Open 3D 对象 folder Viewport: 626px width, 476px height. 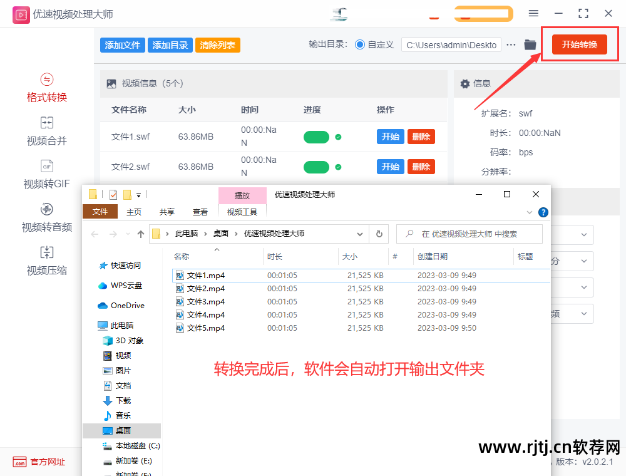[x=123, y=341]
